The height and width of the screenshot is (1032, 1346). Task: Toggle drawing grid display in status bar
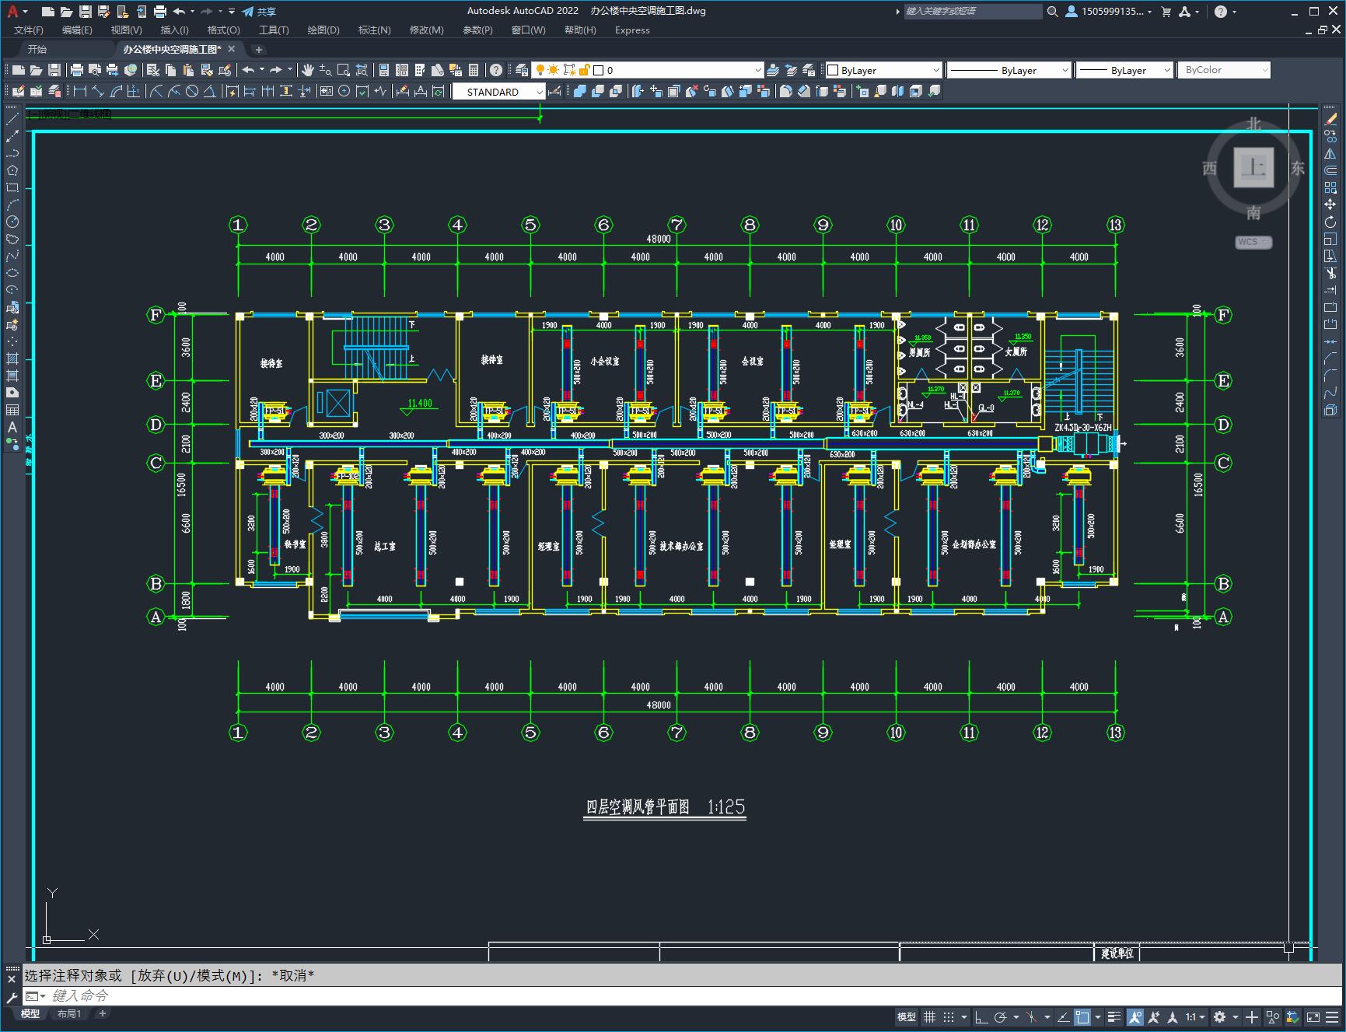(x=929, y=1016)
